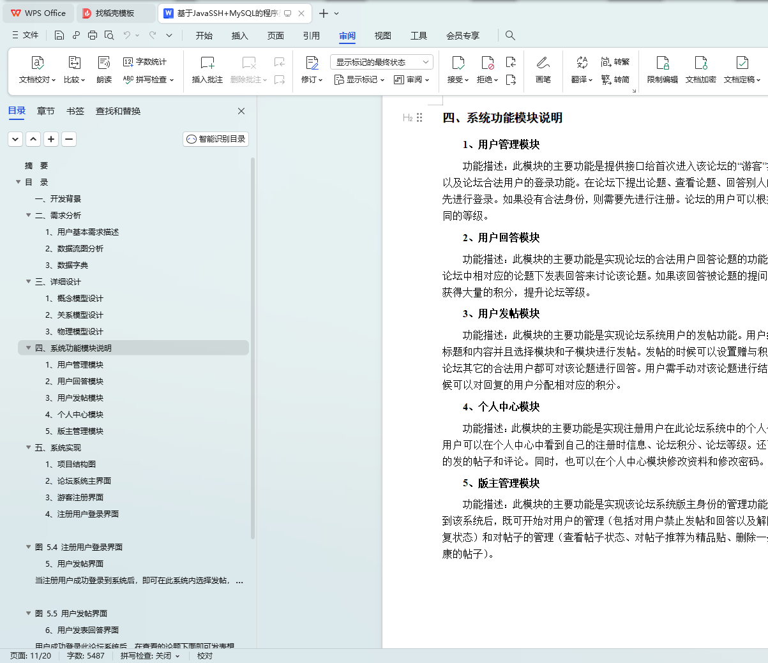Collapse 五、系统实现 outline node
The image size is (768, 663).
pos(29,447)
